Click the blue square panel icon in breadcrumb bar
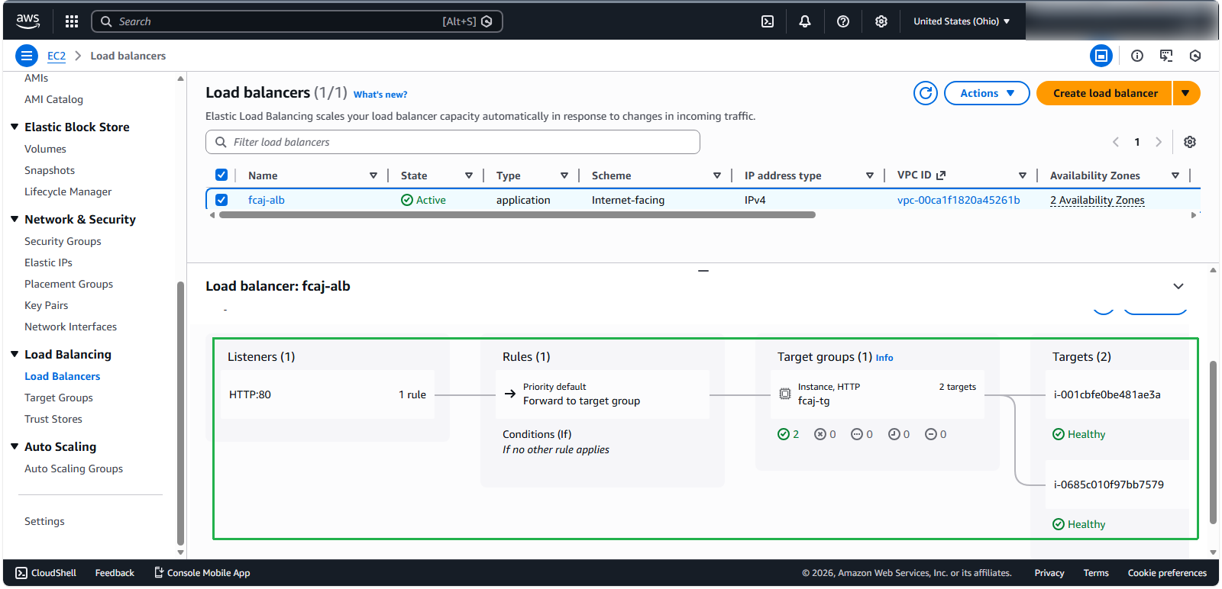This screenshot has width=1222, height=589. (1101, 56)
